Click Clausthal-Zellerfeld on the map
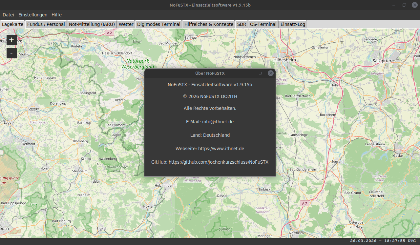This screenshot has height=245, width=420. (376, 194)
